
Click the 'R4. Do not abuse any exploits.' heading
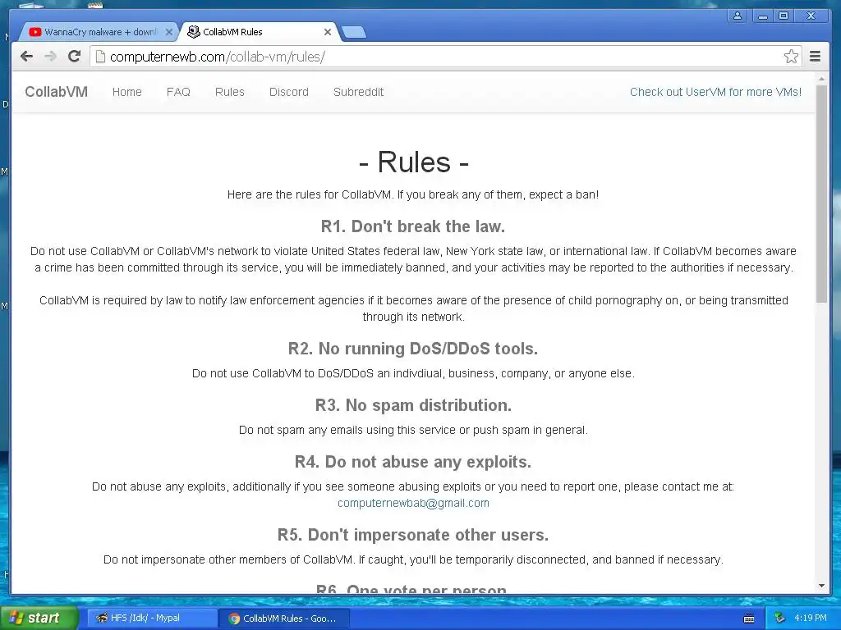413,462
